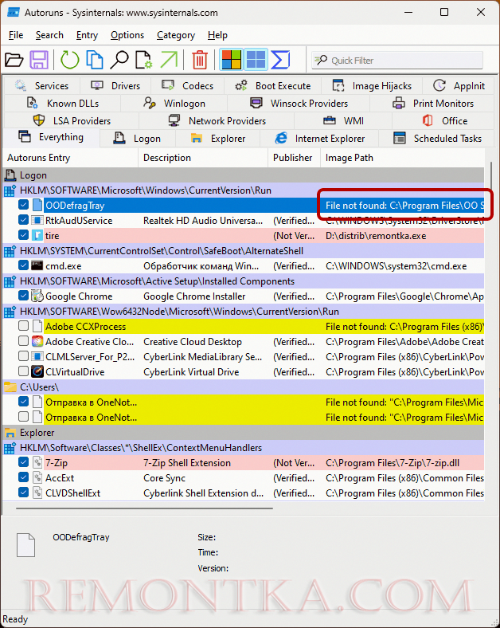Uncheck the tire entry checkbox
This screenshot has width=500, height=628.
pyautogui.click(x=23, y=235)
